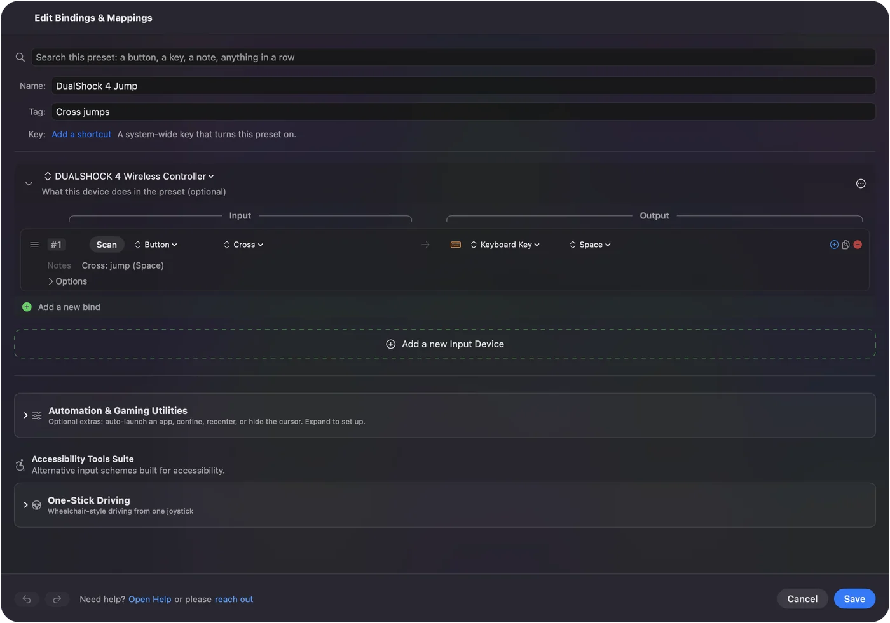Click the reach out link
890x623 pixels.
(234, 599)
